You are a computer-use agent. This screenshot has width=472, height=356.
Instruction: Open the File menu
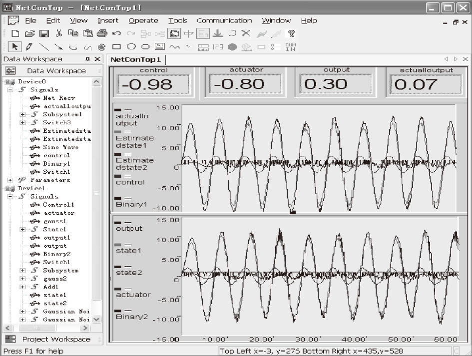tap(30, 20)
